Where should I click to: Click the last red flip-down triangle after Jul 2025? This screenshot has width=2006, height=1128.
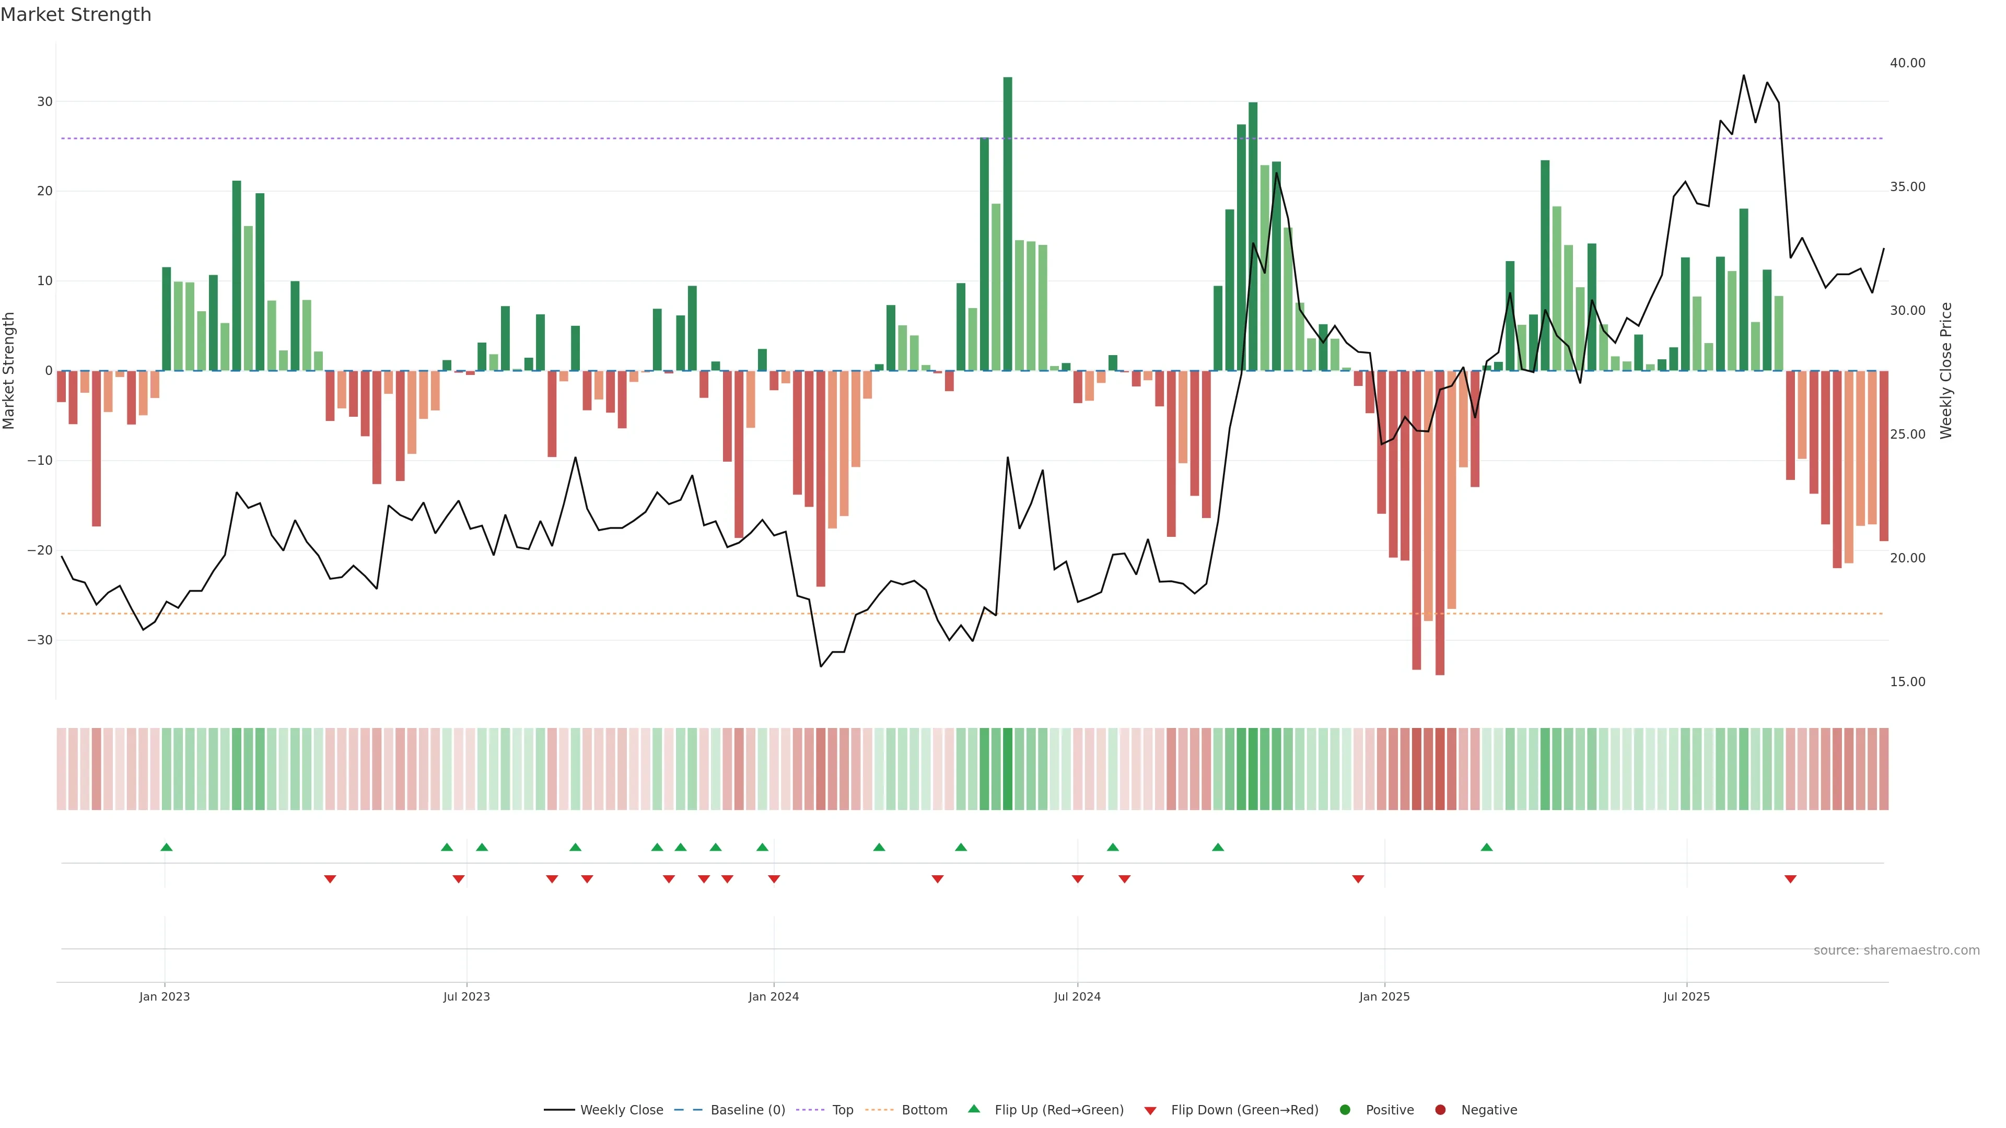click(x=1790, y=879)
